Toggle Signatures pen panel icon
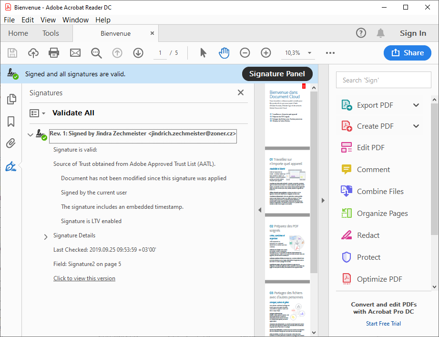Viewport: 439px width, 337px height. click(x=11, y=166)
